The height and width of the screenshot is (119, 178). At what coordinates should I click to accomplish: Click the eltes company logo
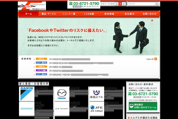pyautogui.click(x=32, y=6)
